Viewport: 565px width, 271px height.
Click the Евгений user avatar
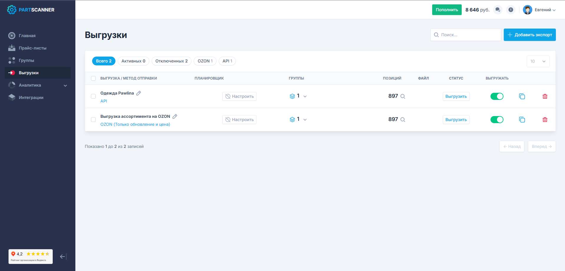pyautogui.click(x=527, y=10)
